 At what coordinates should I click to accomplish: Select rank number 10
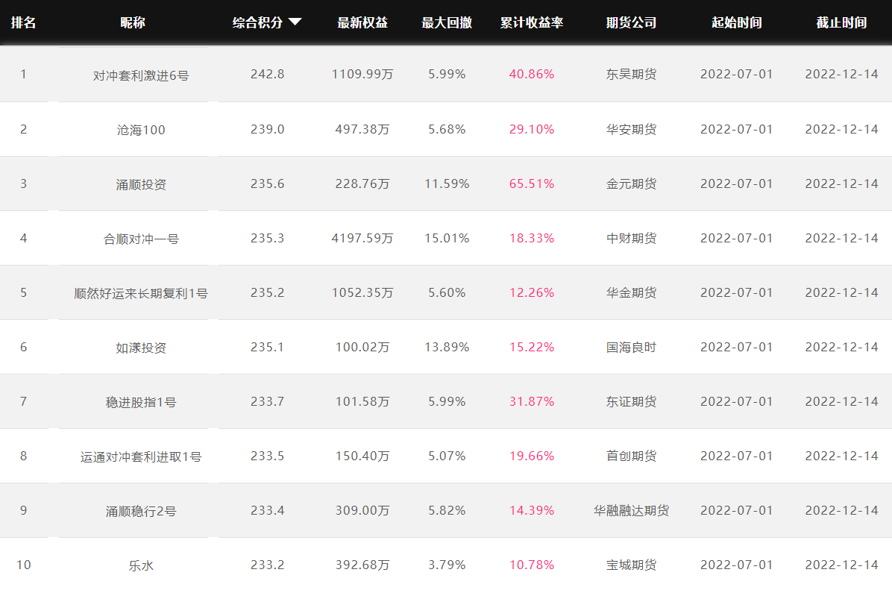coord(23,565)
